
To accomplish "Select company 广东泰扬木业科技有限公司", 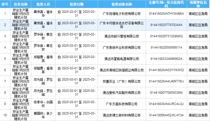I will tap(122, 48).
